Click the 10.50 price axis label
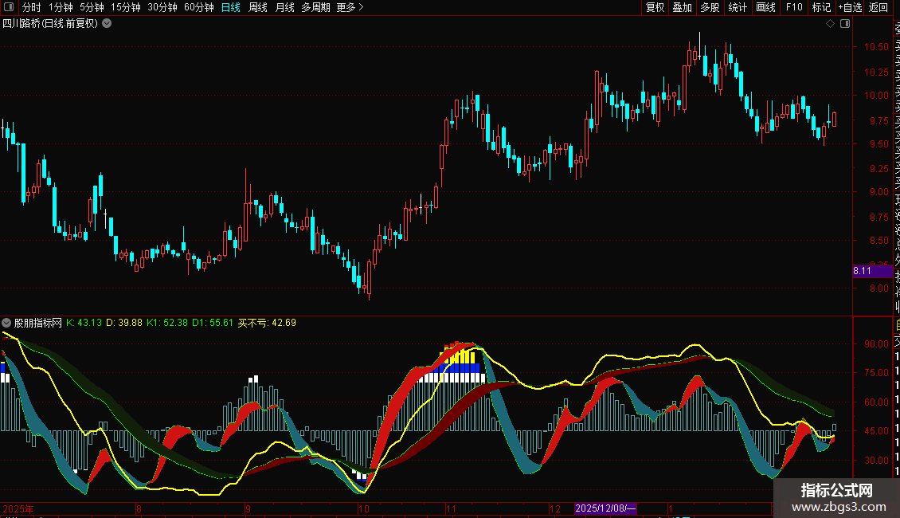Viewport: 900px width, 518px height. (876, 47)
